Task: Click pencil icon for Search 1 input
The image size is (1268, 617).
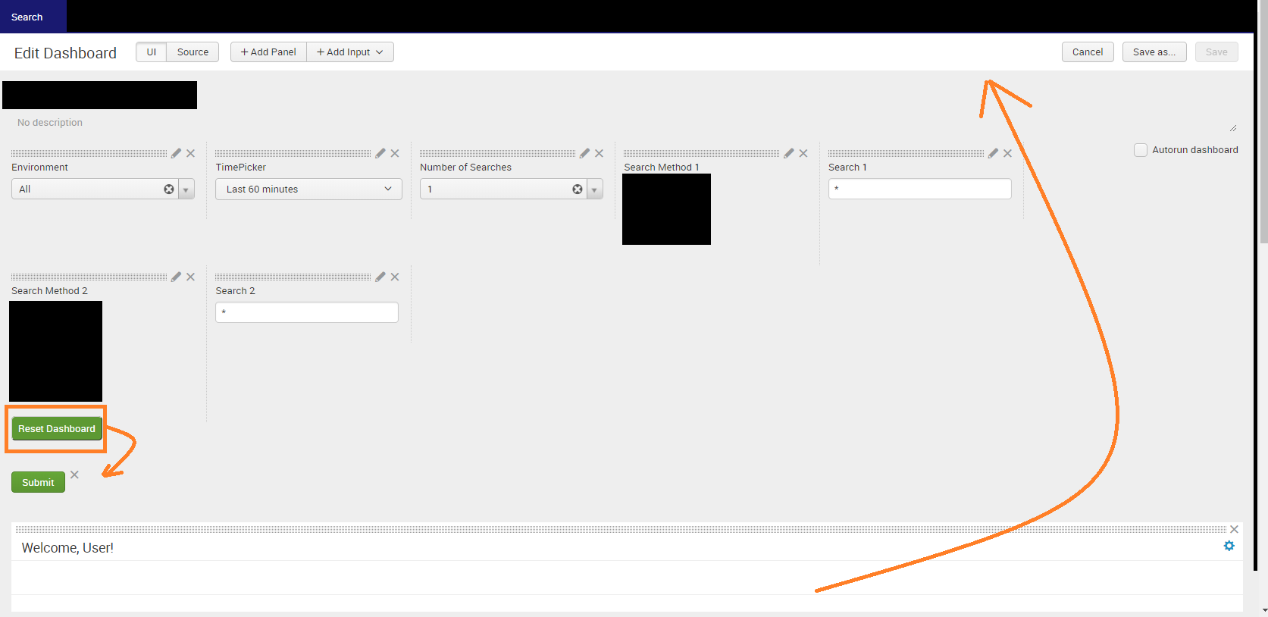Action: click(993, 153)
